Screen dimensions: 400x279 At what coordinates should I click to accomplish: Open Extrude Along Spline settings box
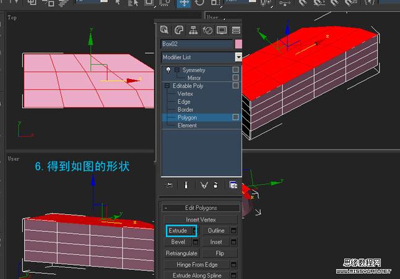(x=233, y=275)
